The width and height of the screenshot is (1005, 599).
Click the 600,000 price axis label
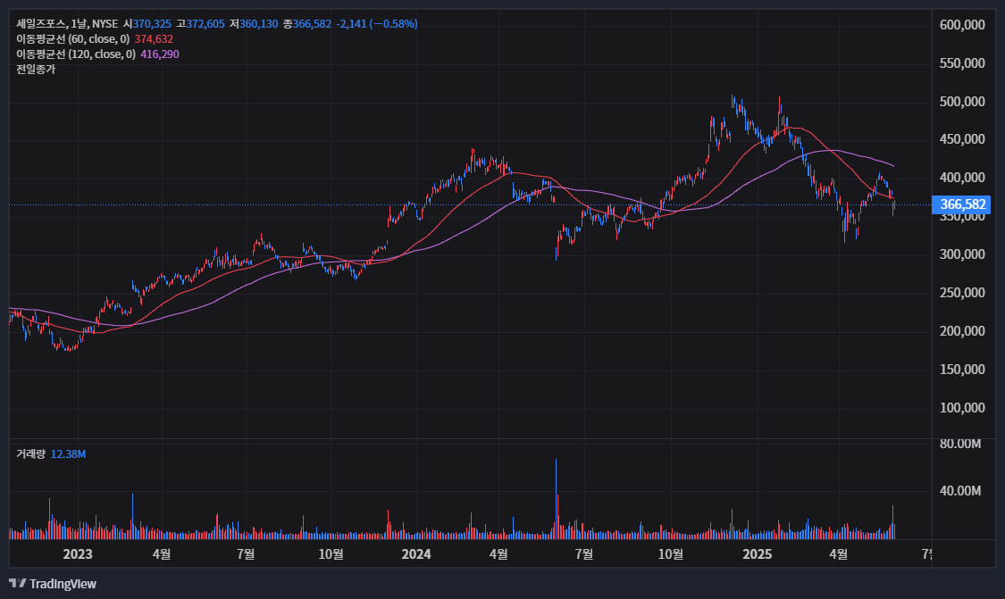(x=962, y=25)
